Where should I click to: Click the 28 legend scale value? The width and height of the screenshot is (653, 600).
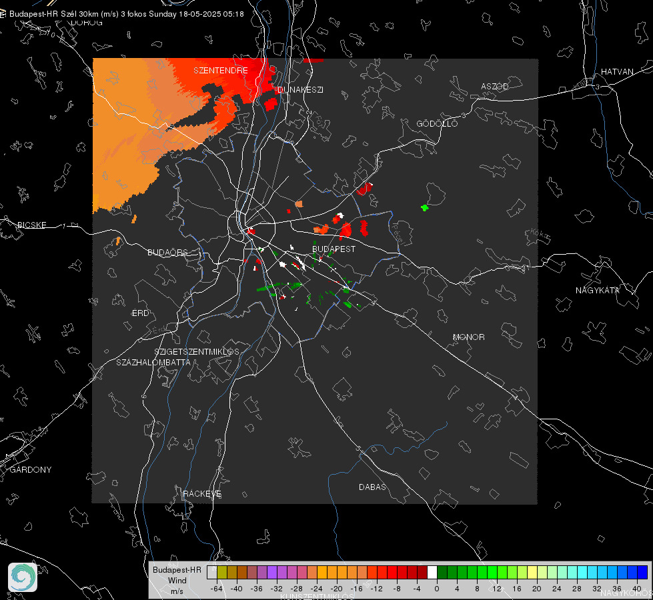577,589
